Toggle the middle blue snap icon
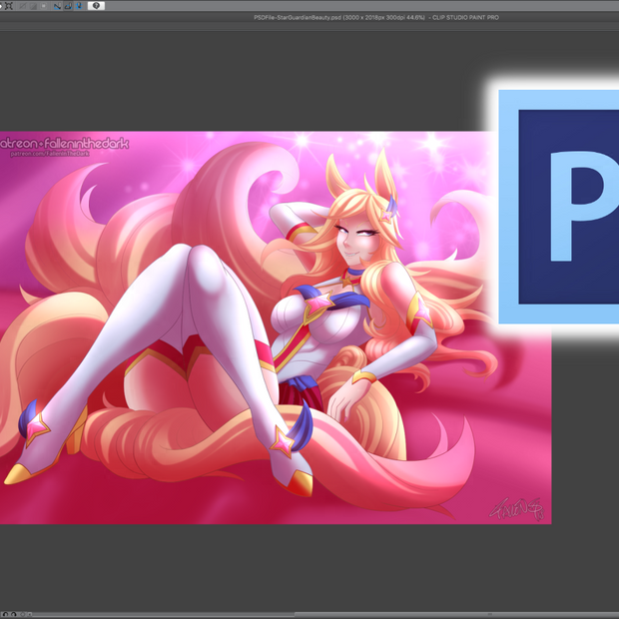 pyautogui.click(x=67, y=6)
